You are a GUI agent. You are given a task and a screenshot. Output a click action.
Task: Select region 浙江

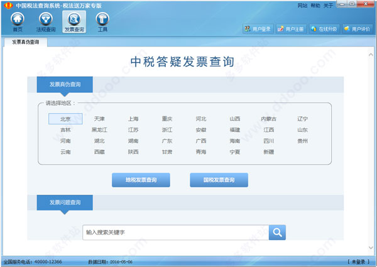(167, 130)
